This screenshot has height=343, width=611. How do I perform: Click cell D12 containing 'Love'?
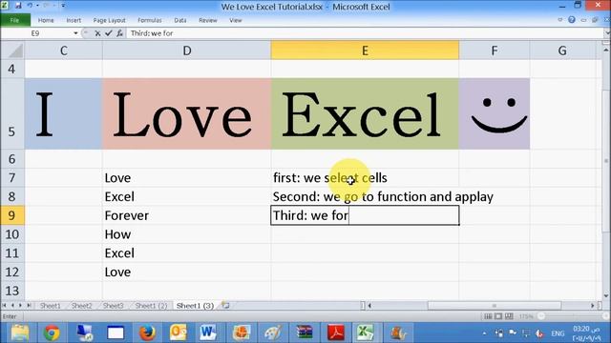(x=187, y=272)
